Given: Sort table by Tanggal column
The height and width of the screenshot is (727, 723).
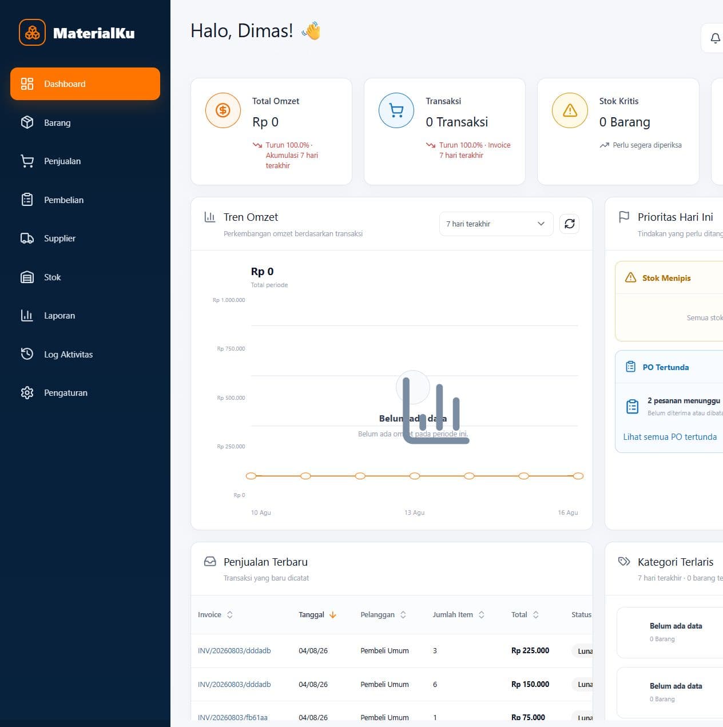Looking at the screenshot, I should click(317, 614).
